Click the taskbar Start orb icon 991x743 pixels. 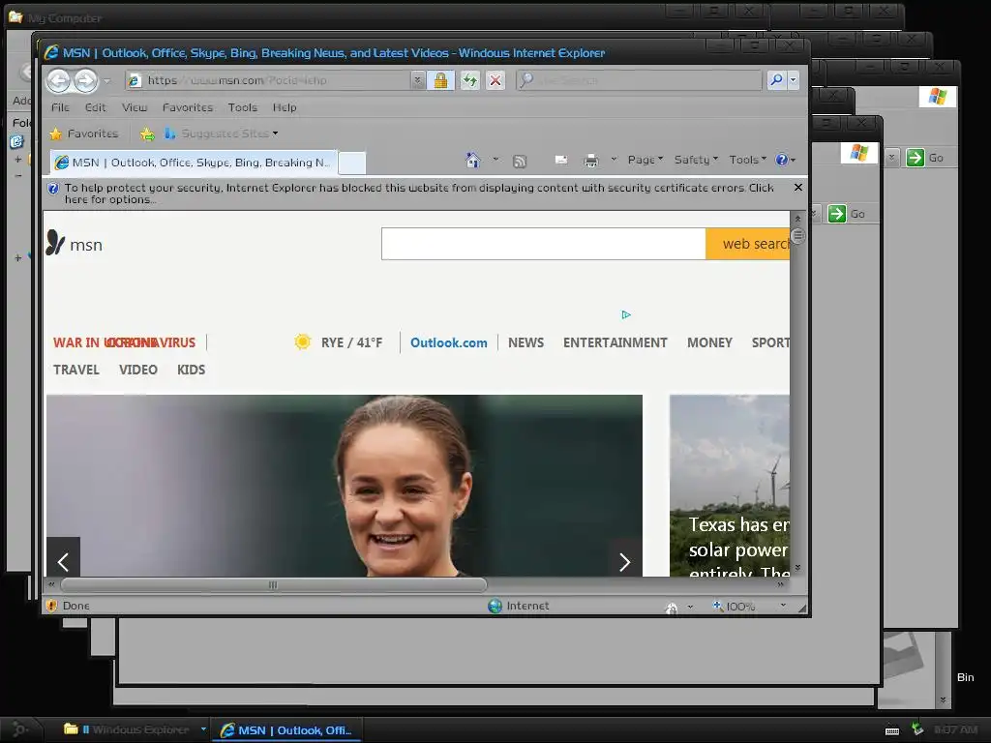(x=20, y=729)
